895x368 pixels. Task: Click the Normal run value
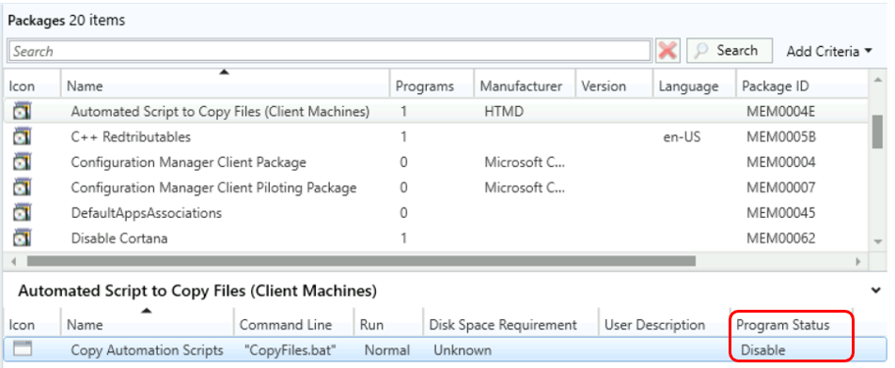[387, 350]
